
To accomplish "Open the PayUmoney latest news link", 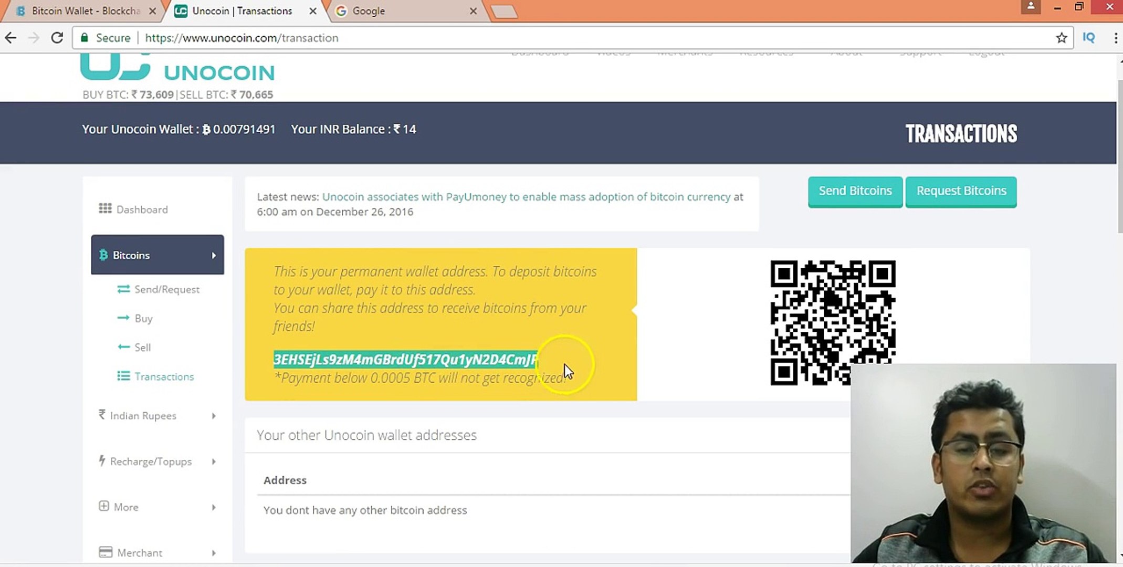I will pyautogui.click(x=526, y=197).
